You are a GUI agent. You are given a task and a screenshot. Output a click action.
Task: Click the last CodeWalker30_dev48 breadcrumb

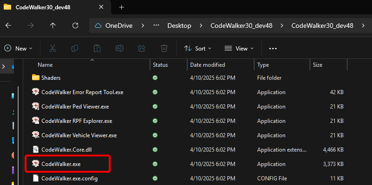click(x=322, y=26)
